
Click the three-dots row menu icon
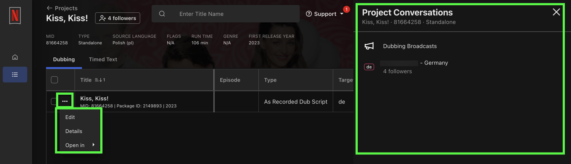65,101
